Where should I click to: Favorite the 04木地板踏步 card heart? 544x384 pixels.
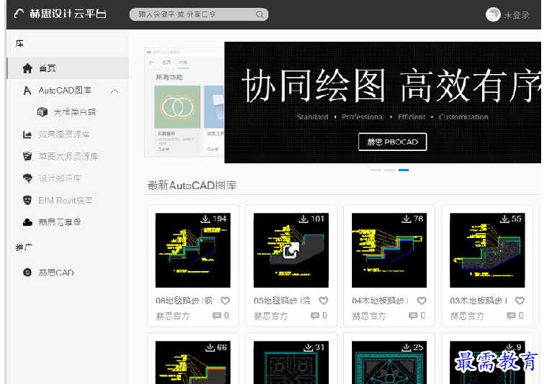[422, 301]
